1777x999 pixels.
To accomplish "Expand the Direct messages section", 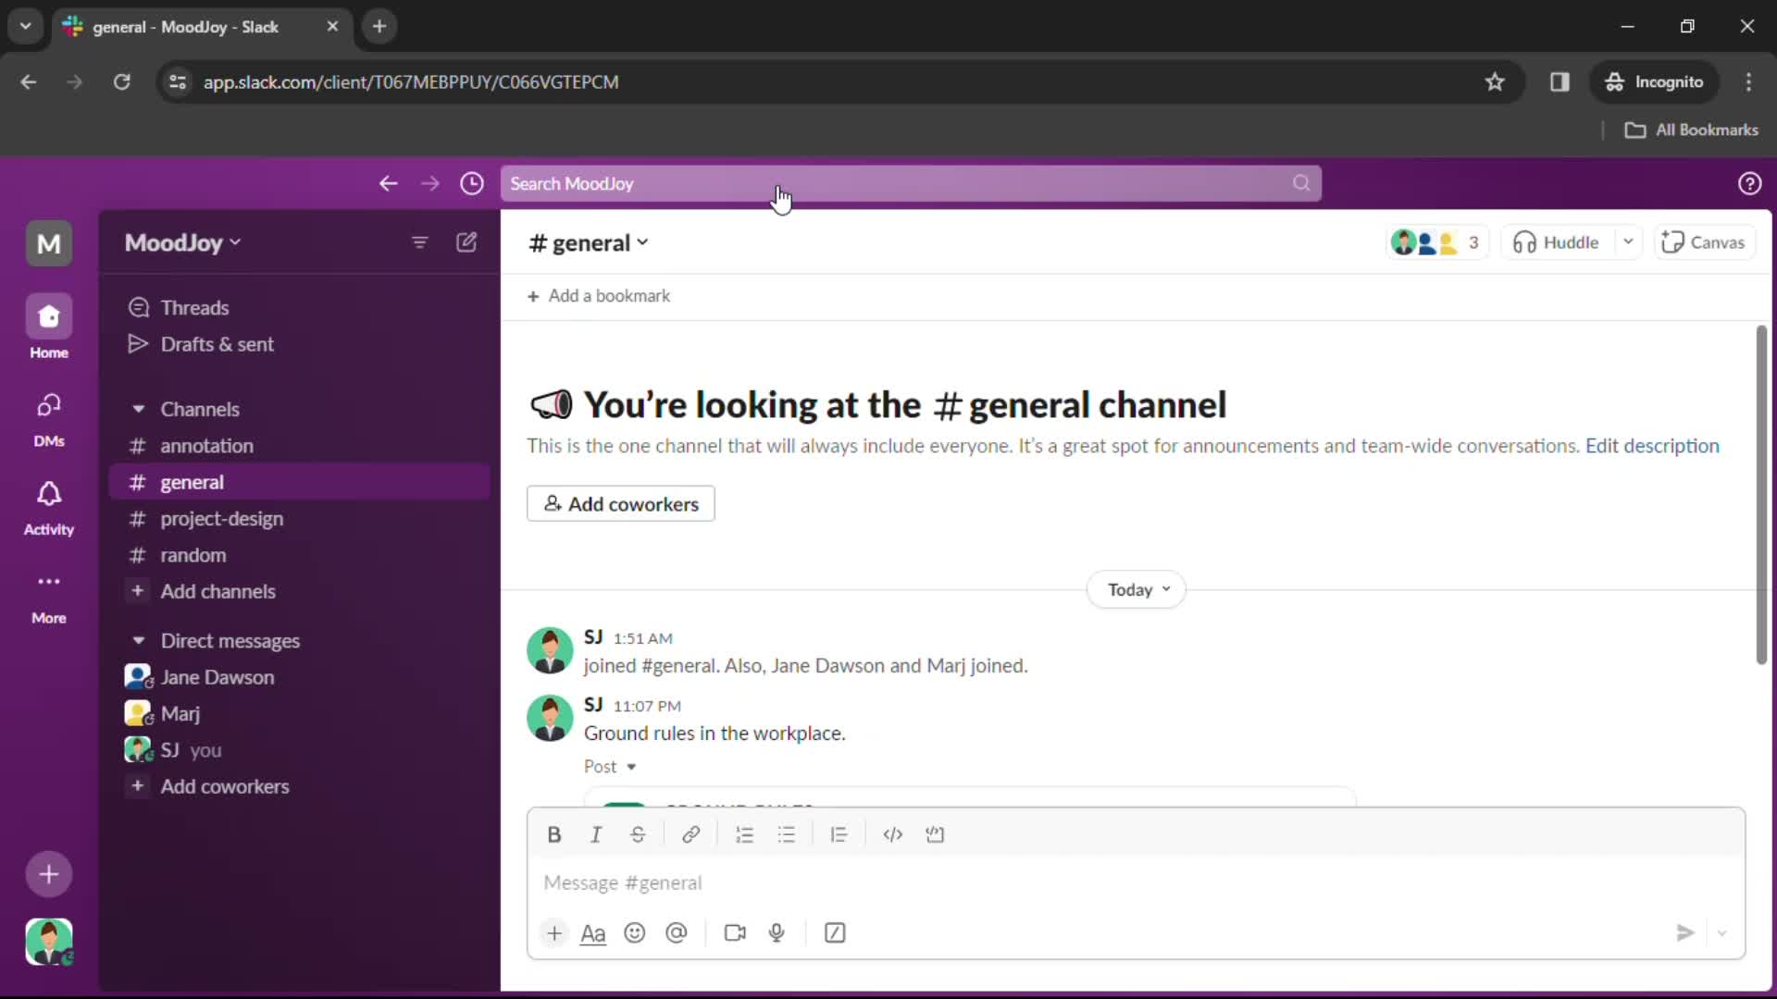I will point(138,639).
